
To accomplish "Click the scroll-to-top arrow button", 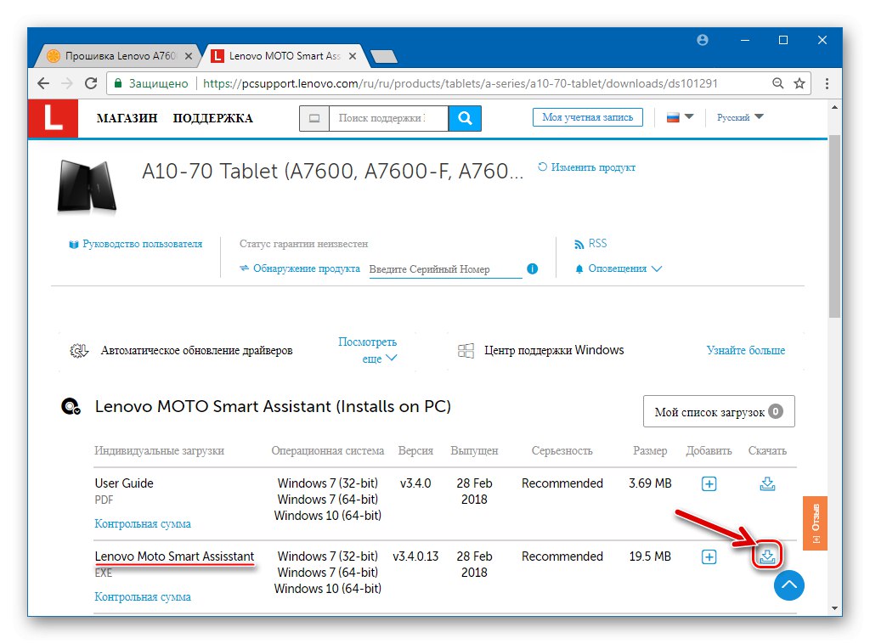I will coord(788,585).
